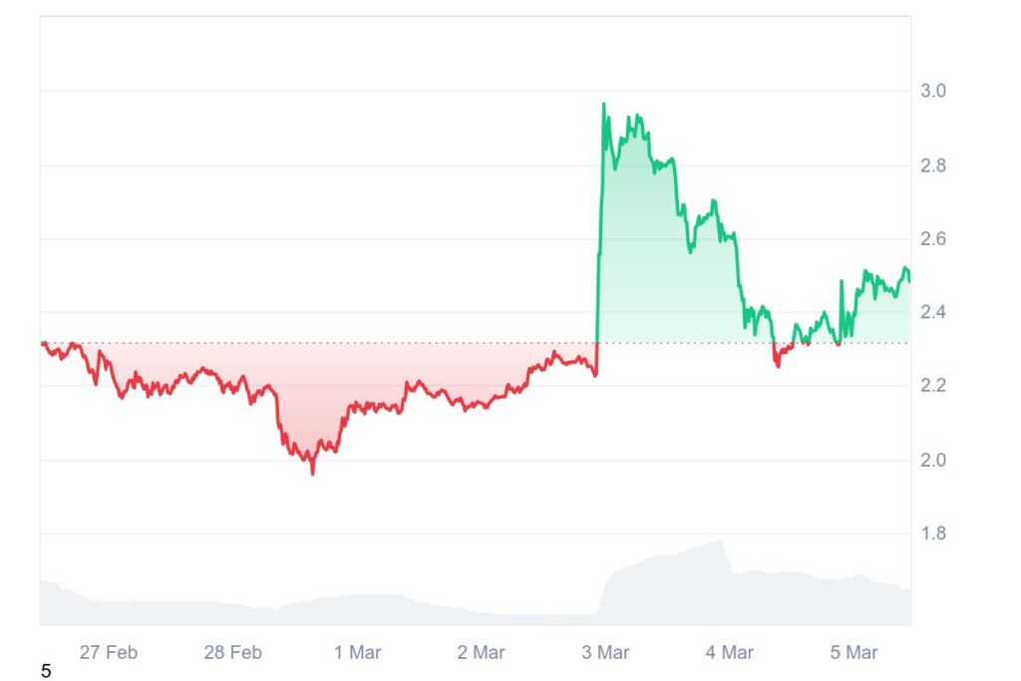The width and height of the screenshot is (1021, 681).
Task: Pick the 4 Mar date label
Action: point(729,653)
